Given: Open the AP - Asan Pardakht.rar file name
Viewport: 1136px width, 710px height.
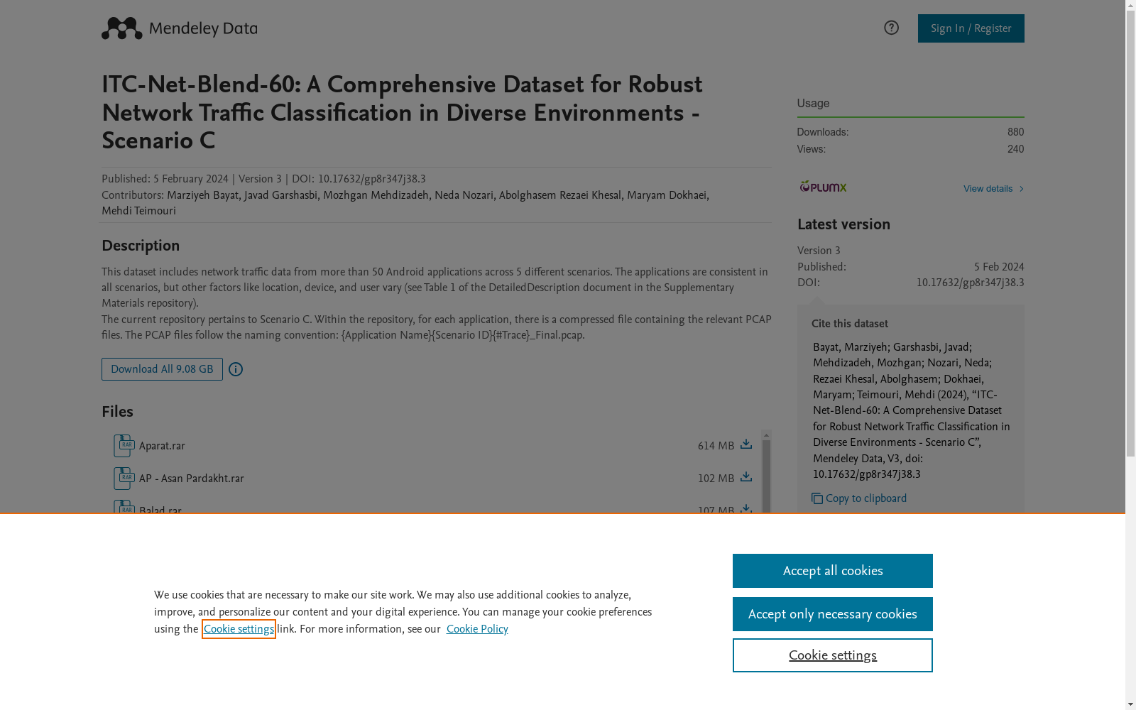Looking at the screenshot, I should click(x=192, y=479).
